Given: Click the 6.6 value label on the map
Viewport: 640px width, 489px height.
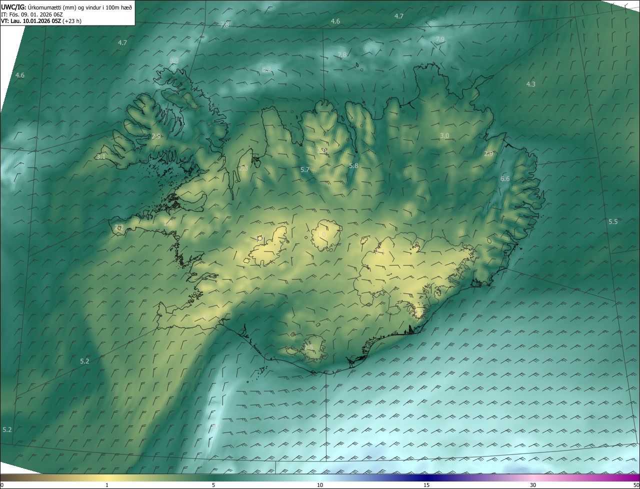Looking at the screenshot, I should tap(505, 178).
